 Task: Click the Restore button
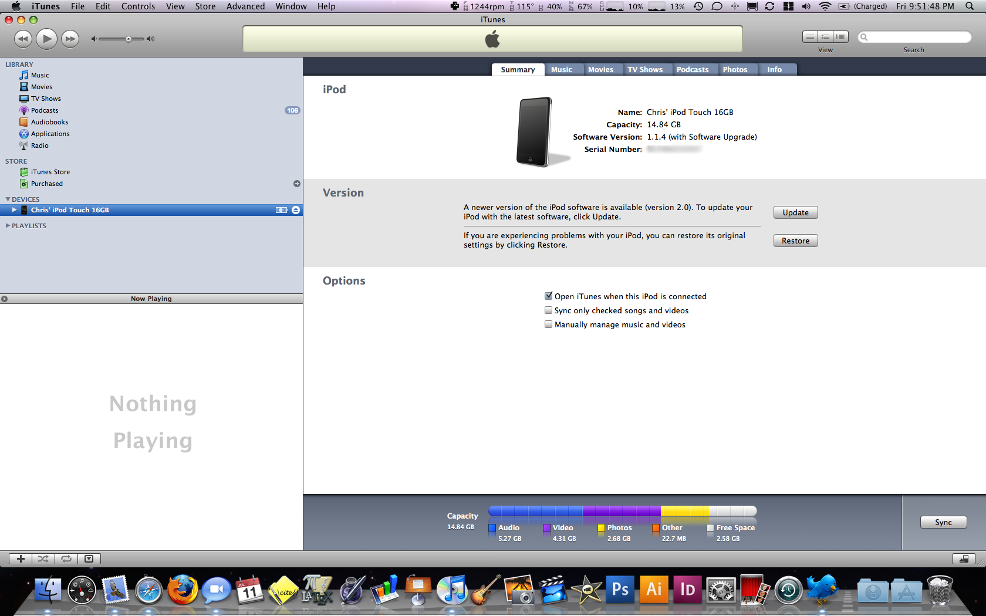796,241
